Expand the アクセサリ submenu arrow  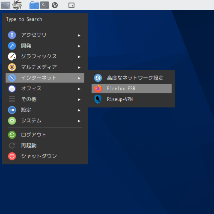click(x=79, y=36)
